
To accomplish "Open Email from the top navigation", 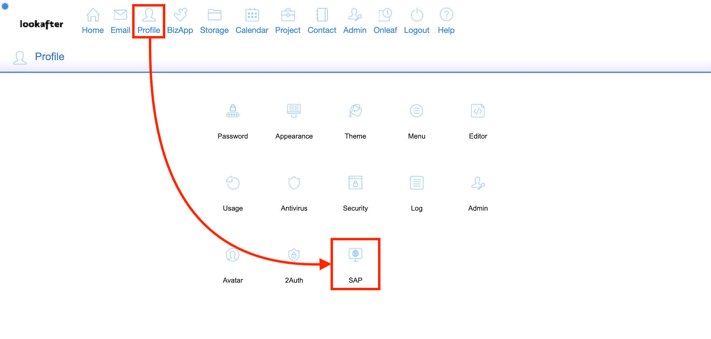I will (x=120, y=21).
